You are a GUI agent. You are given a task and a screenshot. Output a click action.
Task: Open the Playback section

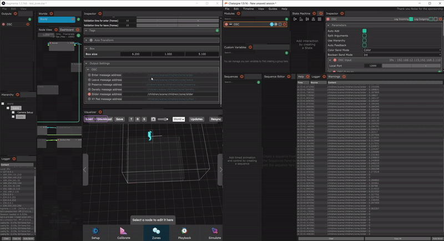(184, 233)
